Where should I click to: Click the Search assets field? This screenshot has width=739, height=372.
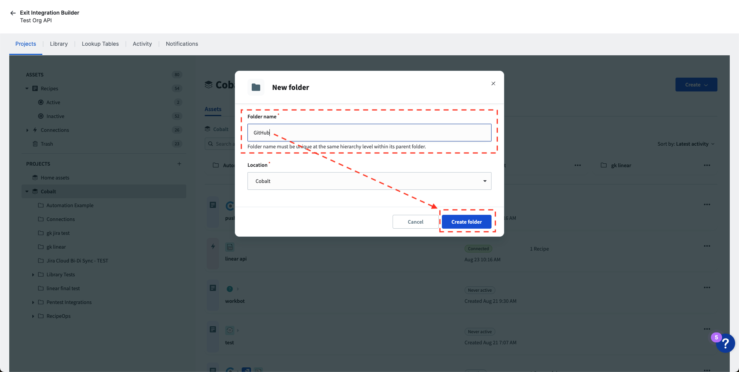(x=220, y=144)
